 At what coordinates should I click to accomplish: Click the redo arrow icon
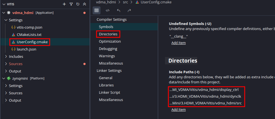129,10
